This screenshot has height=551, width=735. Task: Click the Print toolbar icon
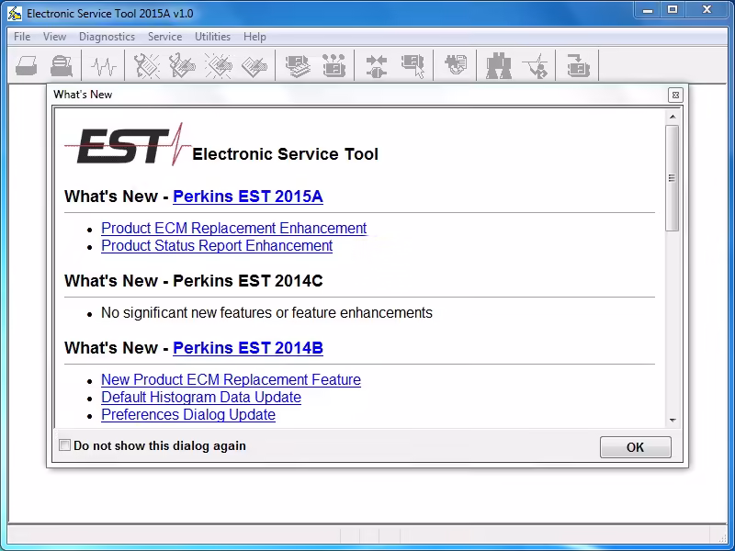pos(27,65)
